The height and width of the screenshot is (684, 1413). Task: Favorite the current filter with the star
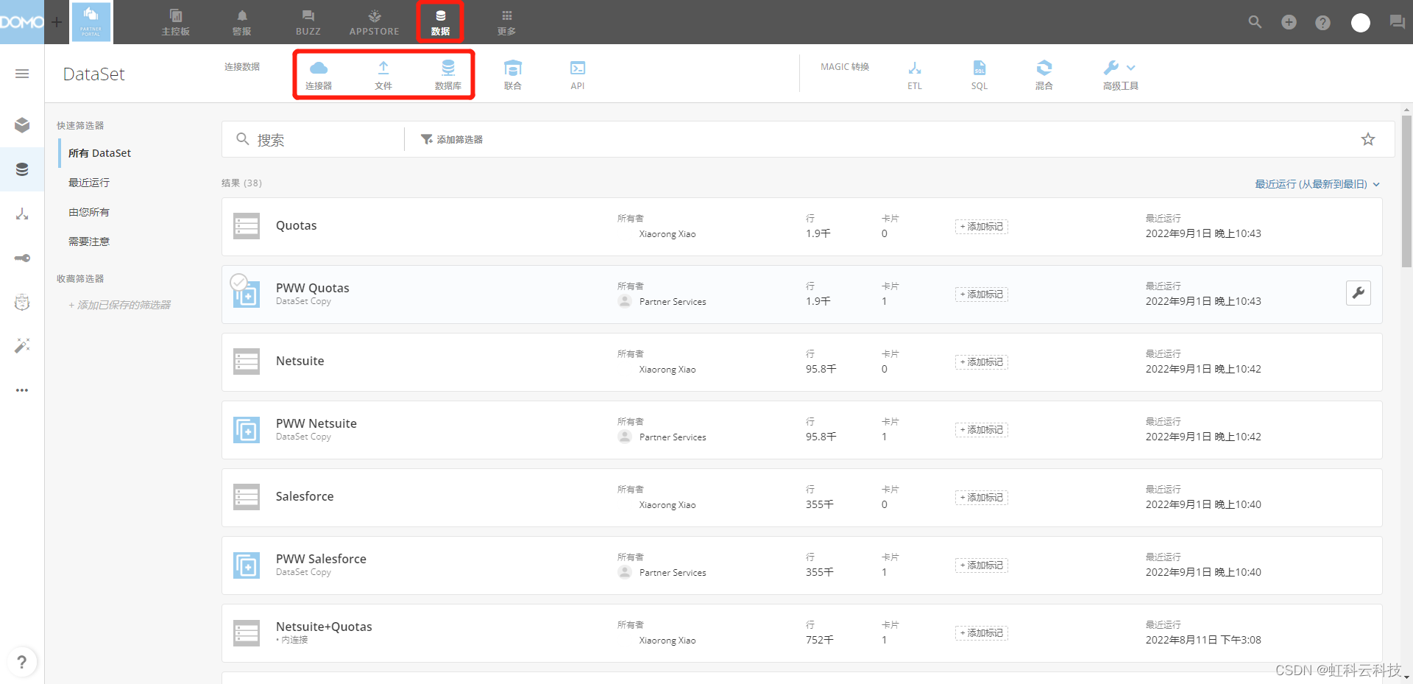[1367, 139]
